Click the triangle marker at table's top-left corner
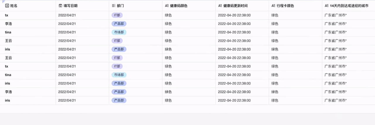 click(x=1, y=1)
